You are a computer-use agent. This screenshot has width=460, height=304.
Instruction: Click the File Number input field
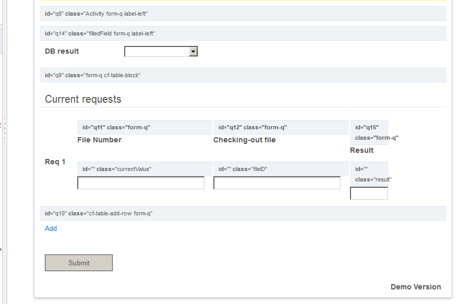(x=141, y=183)
